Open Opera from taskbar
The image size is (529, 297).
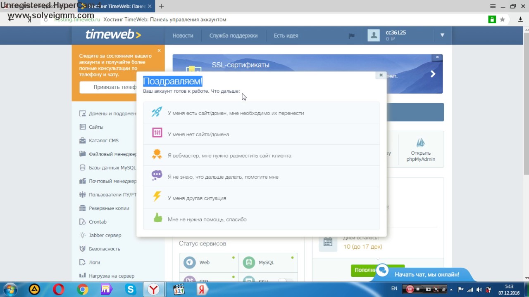(x=59, y=290)
